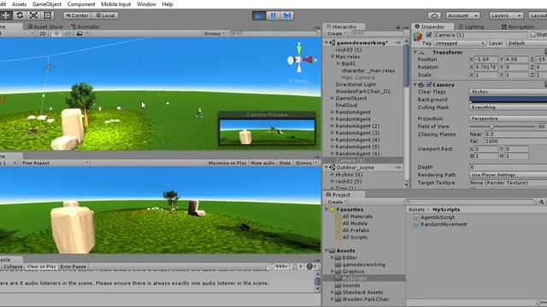547x307 pixels.
Task: Open the Assets menu
Action: 19,4
